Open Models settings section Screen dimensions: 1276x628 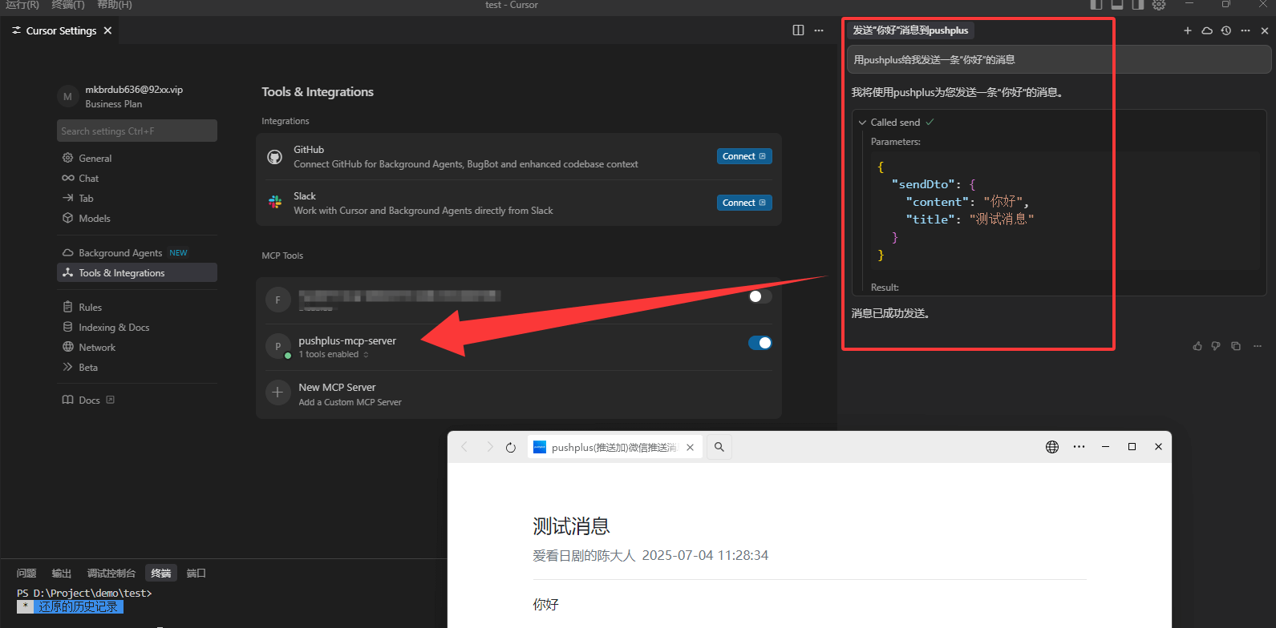click(x=137, y=219)
